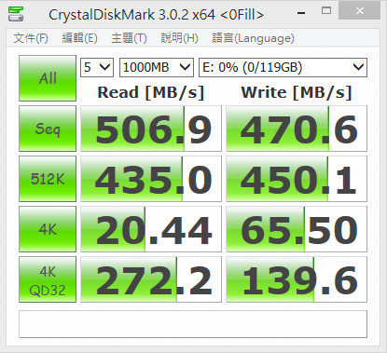
Task: Start the 4K QD32 benchmark test
Action: [x=48, y=279]
